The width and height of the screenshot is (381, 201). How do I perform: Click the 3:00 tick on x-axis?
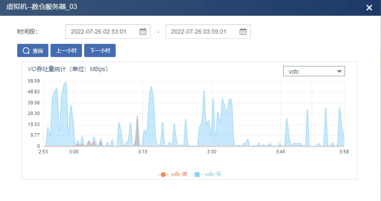click(x=74, y=152)
